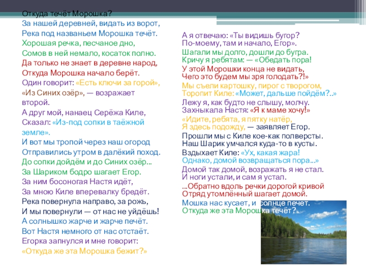Click line 'У этой Морошки конца не видать,'

(x=243, y=69)
